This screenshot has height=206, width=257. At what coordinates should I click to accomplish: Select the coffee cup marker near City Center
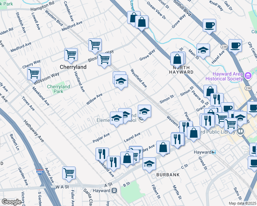pyautogui.click(x=235, y=46)
